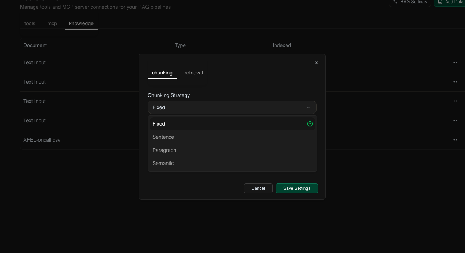Select the Semantic chunking strategy
This screenshot has height=253, width=465.
(163, 163)
